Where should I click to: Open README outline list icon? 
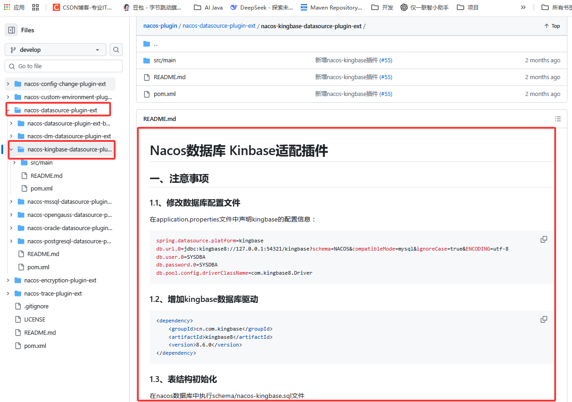[558, 119]
